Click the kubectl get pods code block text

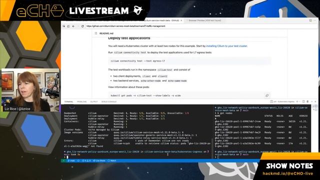[x=145, y=95]
